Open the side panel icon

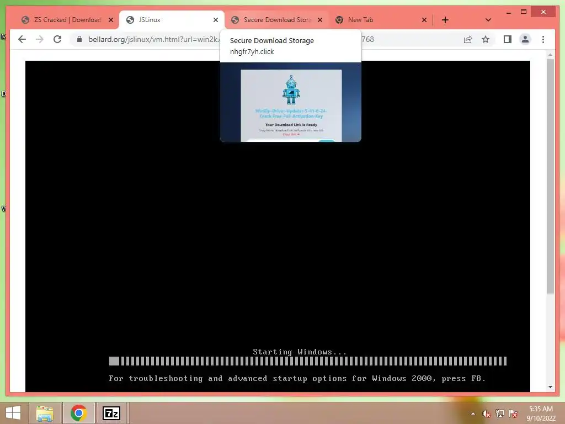tap(508, 39)
